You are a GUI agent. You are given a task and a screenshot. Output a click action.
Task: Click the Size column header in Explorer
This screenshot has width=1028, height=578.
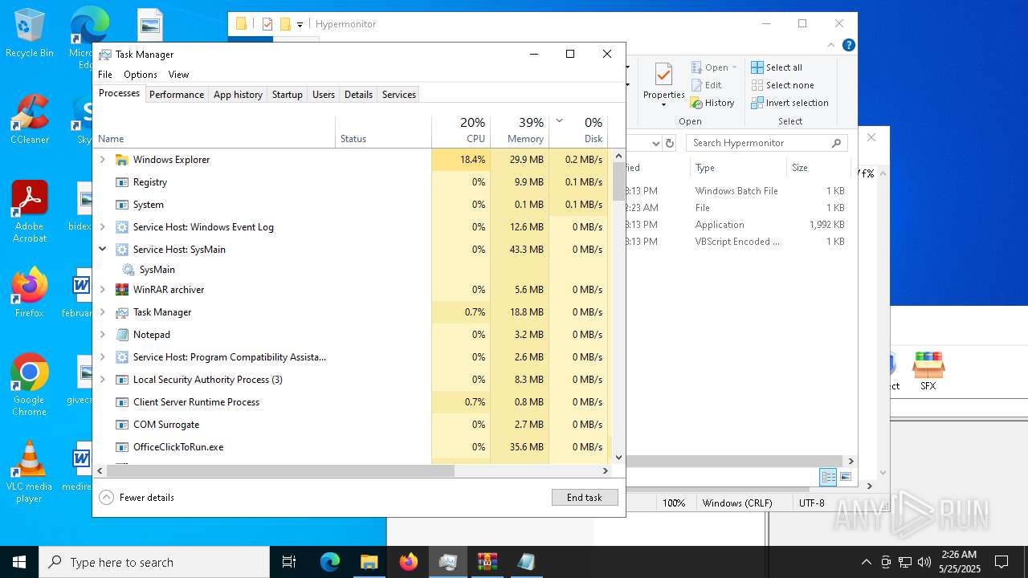[818, 168]
